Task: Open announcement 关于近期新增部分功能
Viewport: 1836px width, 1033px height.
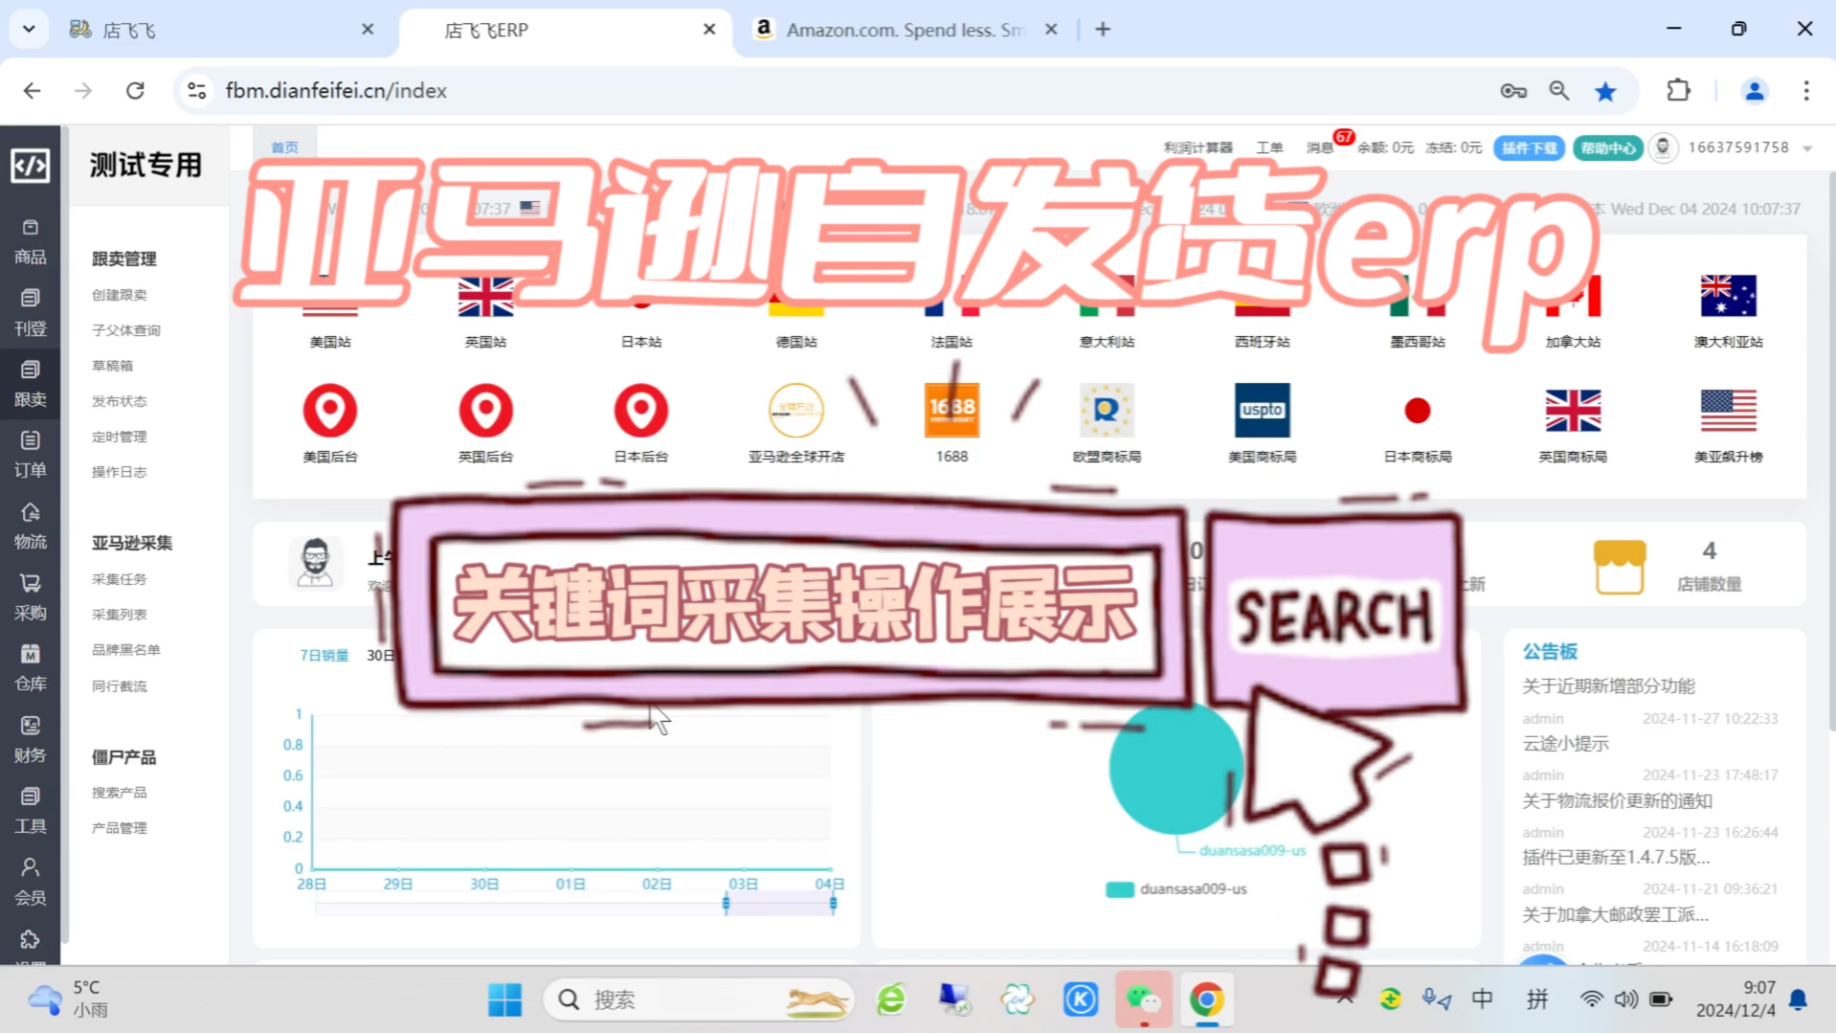Action: tap(1608, 686)
